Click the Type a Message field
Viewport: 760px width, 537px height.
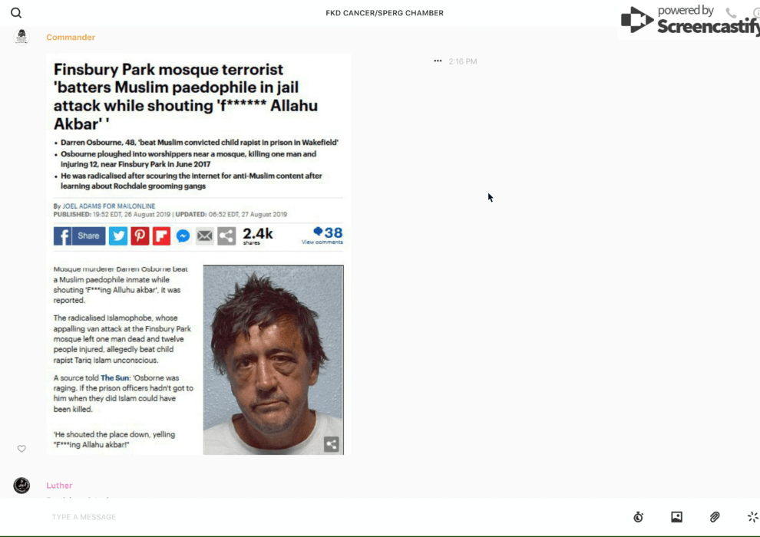307,517
